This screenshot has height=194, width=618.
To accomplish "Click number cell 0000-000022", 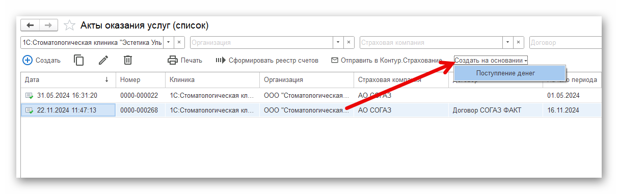I will (139, 95).
